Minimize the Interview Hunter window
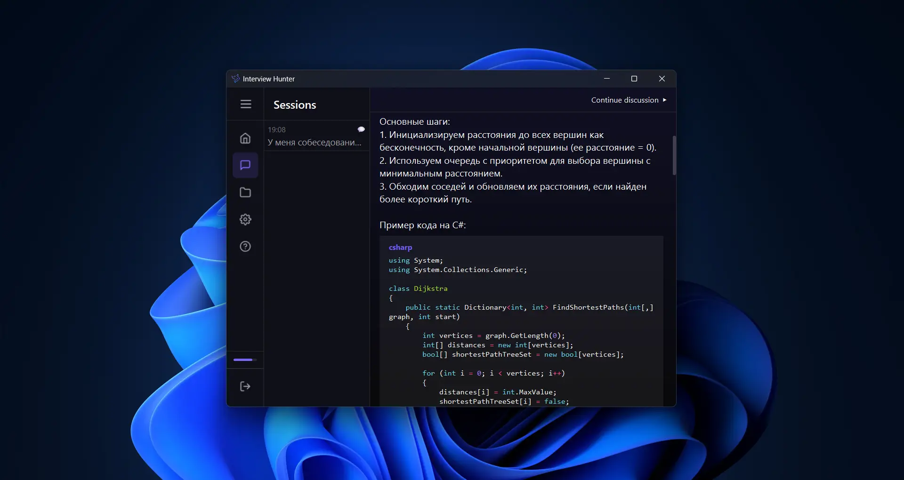 (x=607, y=79)
